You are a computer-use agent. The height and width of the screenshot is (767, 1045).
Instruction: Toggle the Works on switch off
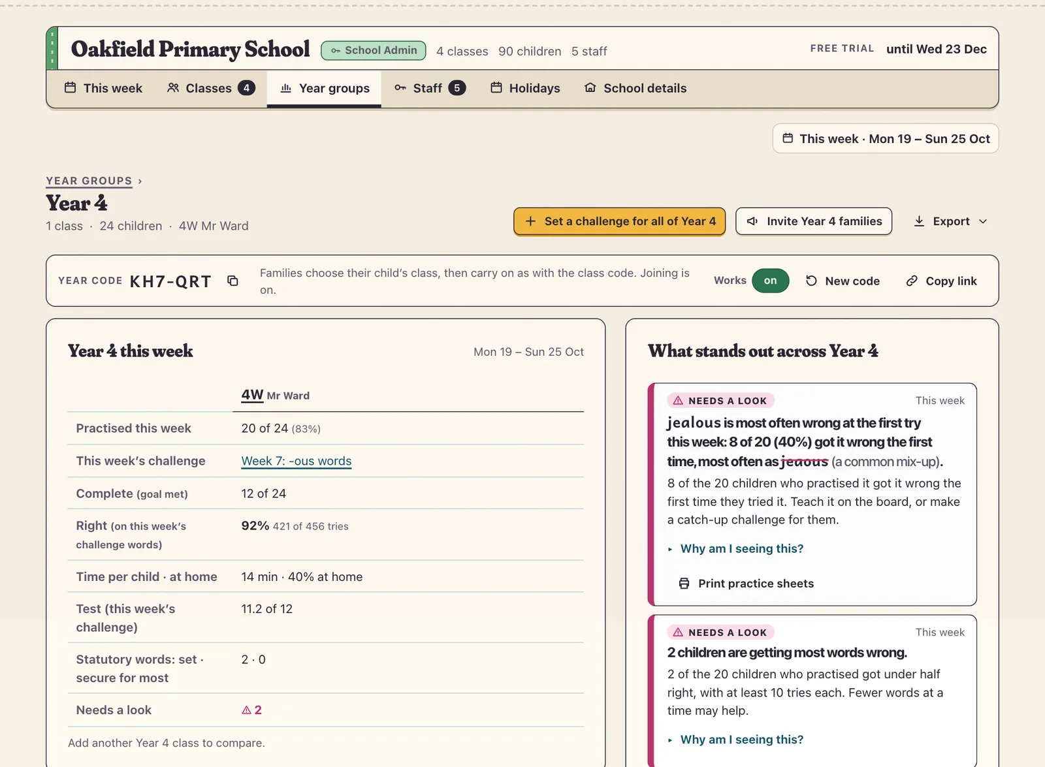tap(771, 281)
